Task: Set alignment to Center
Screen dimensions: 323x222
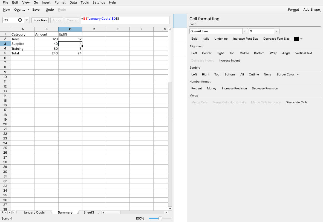Action: click(207, 53)
